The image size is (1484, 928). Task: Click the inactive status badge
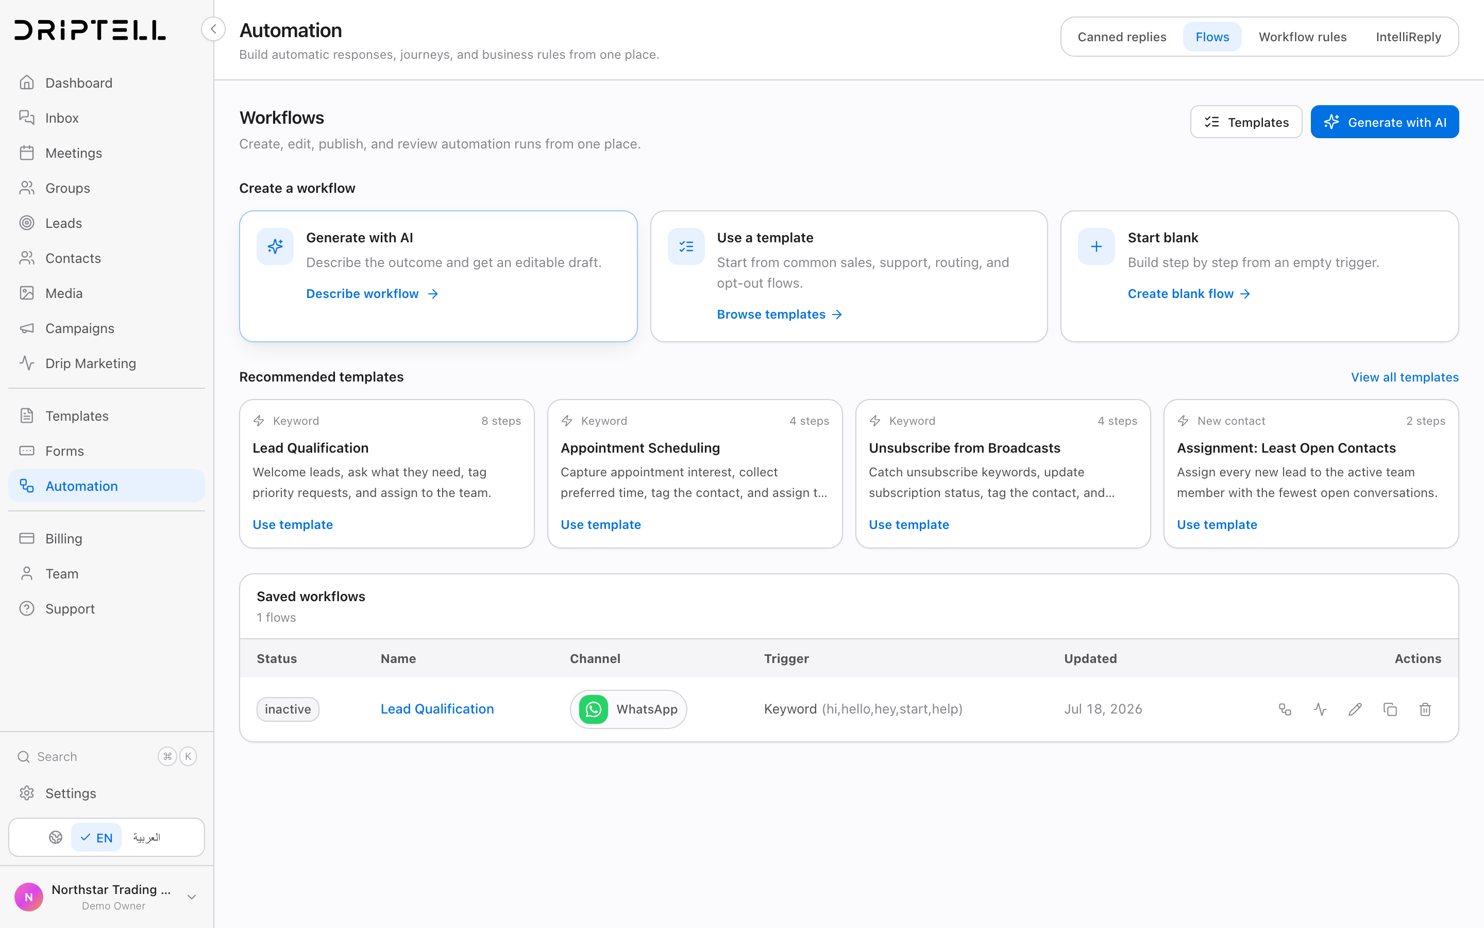pyautogui.click(x=288, y=709)
